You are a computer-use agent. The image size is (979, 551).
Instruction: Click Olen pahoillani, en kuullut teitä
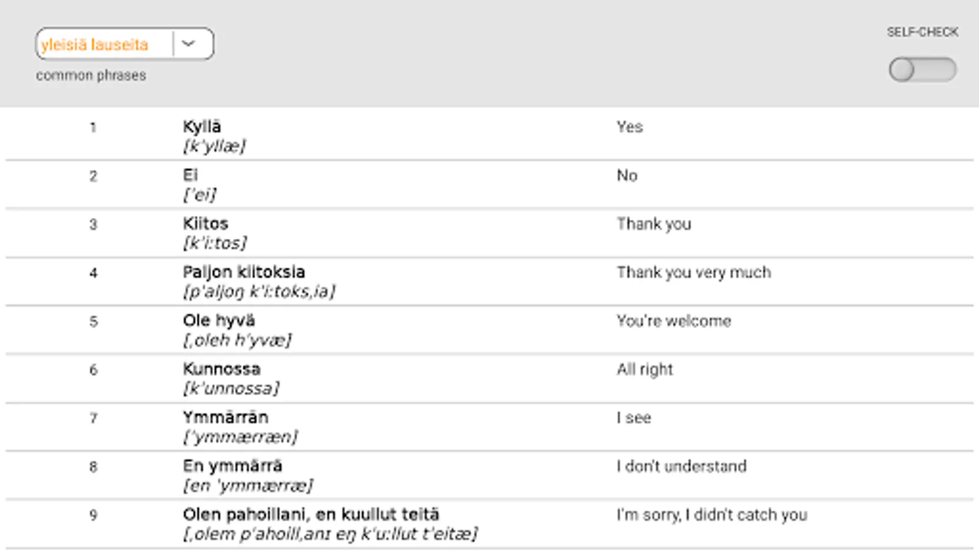pos(311,514)
